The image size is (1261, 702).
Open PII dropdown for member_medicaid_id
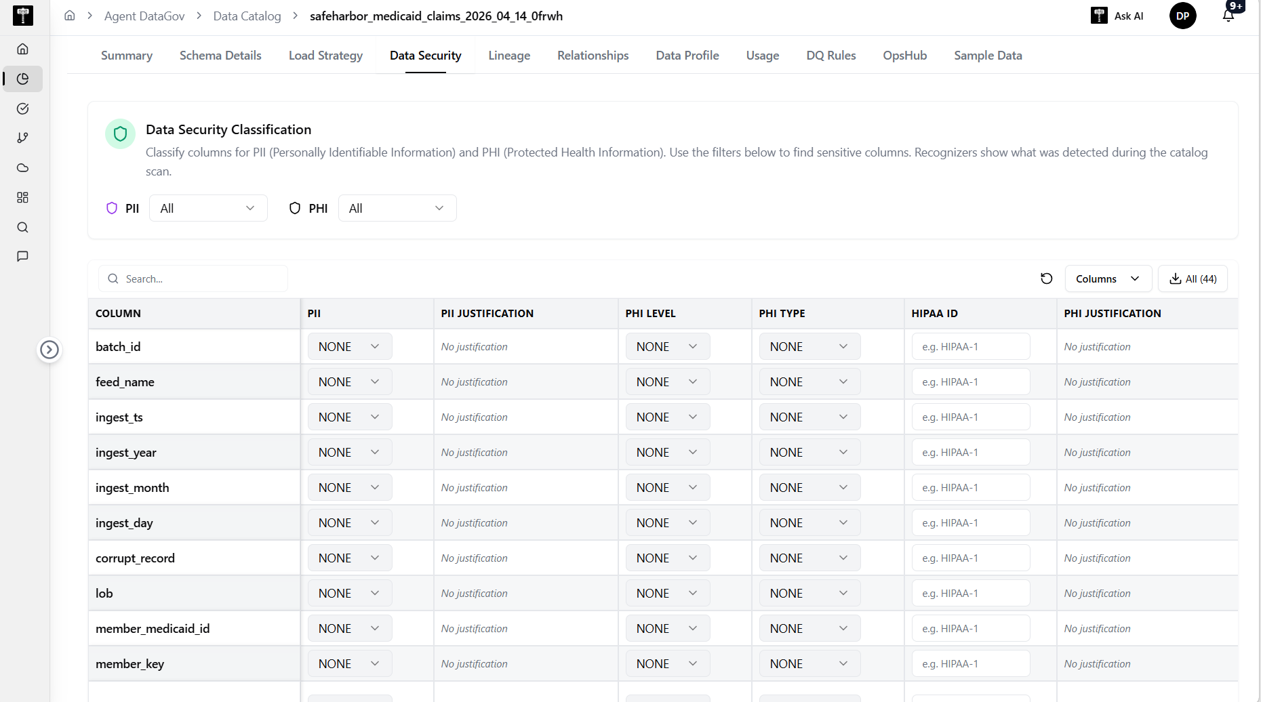pos(350,628)
